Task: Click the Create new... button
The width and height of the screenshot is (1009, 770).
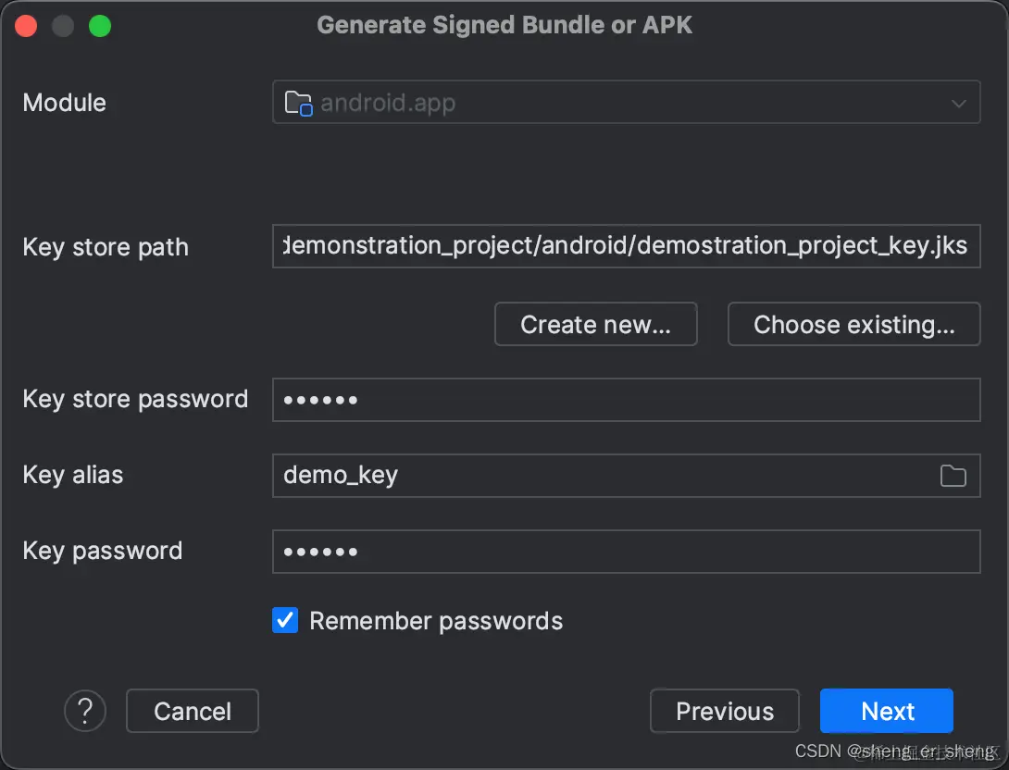Action: pyautogui.click(x=596, y=324)
